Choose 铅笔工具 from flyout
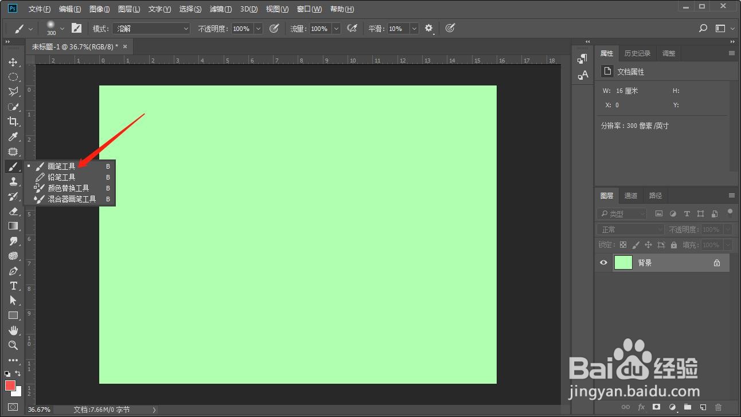741x417 pixels. click(61, 177)
